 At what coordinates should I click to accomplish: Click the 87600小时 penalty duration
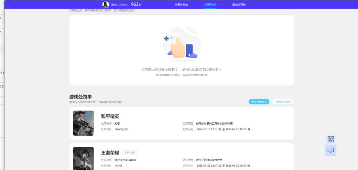(x=121, y=129)
